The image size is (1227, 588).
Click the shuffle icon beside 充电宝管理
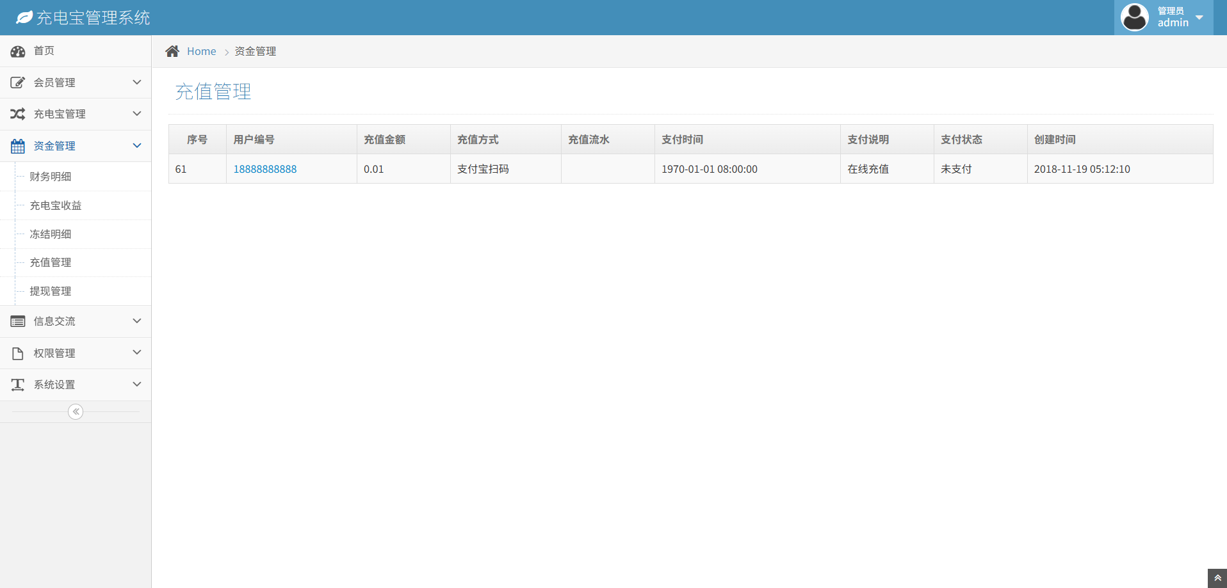click(x=18, y=114)
